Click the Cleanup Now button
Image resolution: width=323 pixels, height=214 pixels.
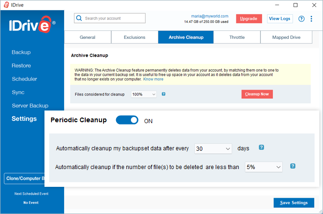257,94
